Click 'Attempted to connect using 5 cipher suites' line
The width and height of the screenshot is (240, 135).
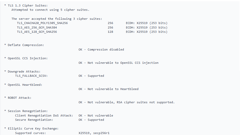coord(50,10)
